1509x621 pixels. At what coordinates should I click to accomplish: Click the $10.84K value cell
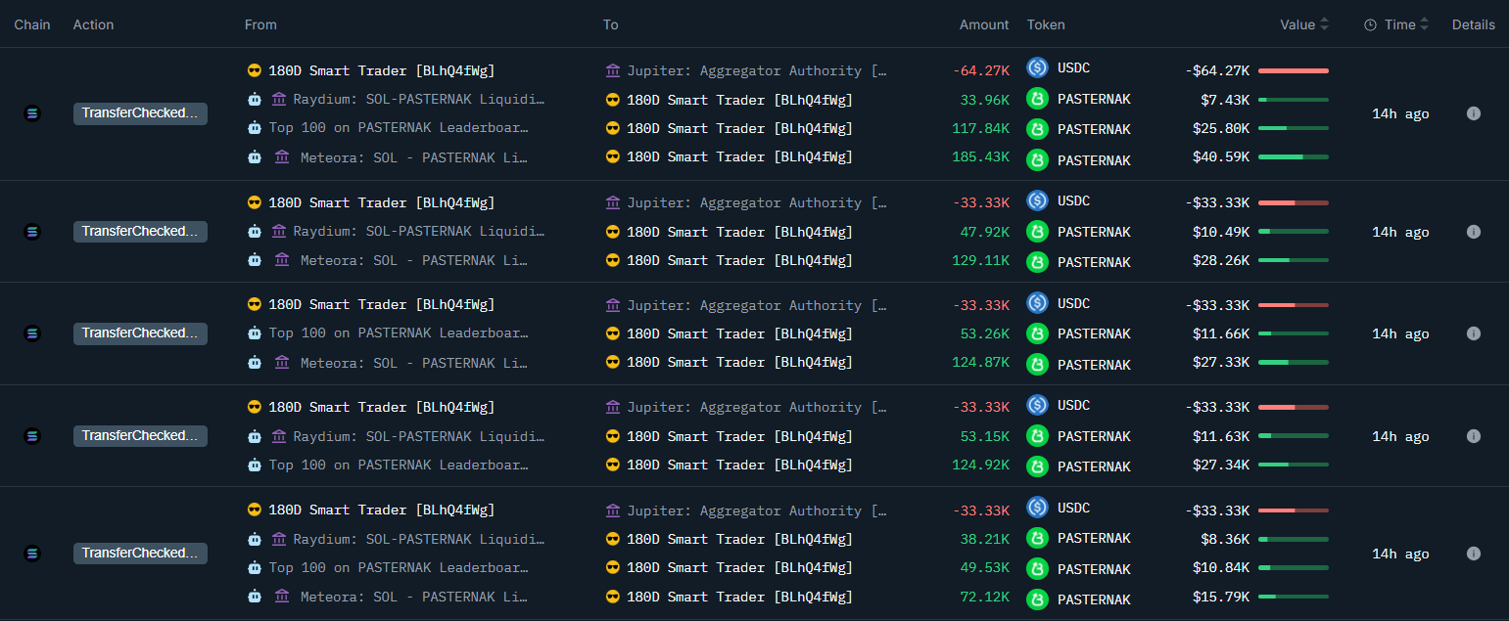click(1221, 567)
